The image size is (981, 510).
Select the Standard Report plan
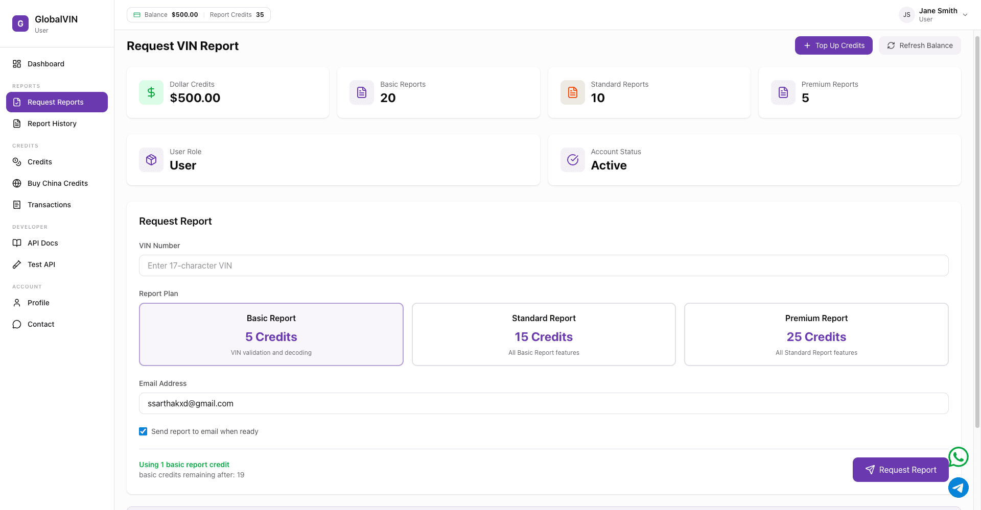[544, 334]
